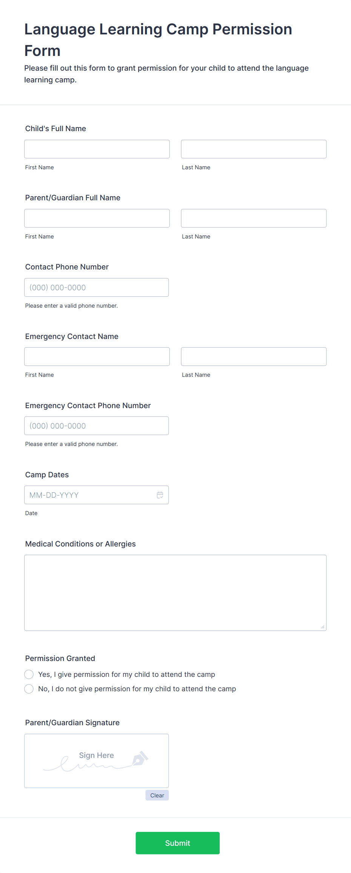Click Emergency Contact First Name field
351x873 pixels.
coord(97,357)
